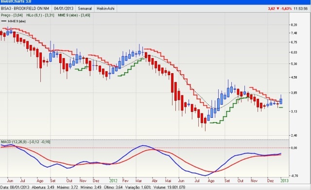Select the MACD (12,26,9) indicator title

coord(26,142)
